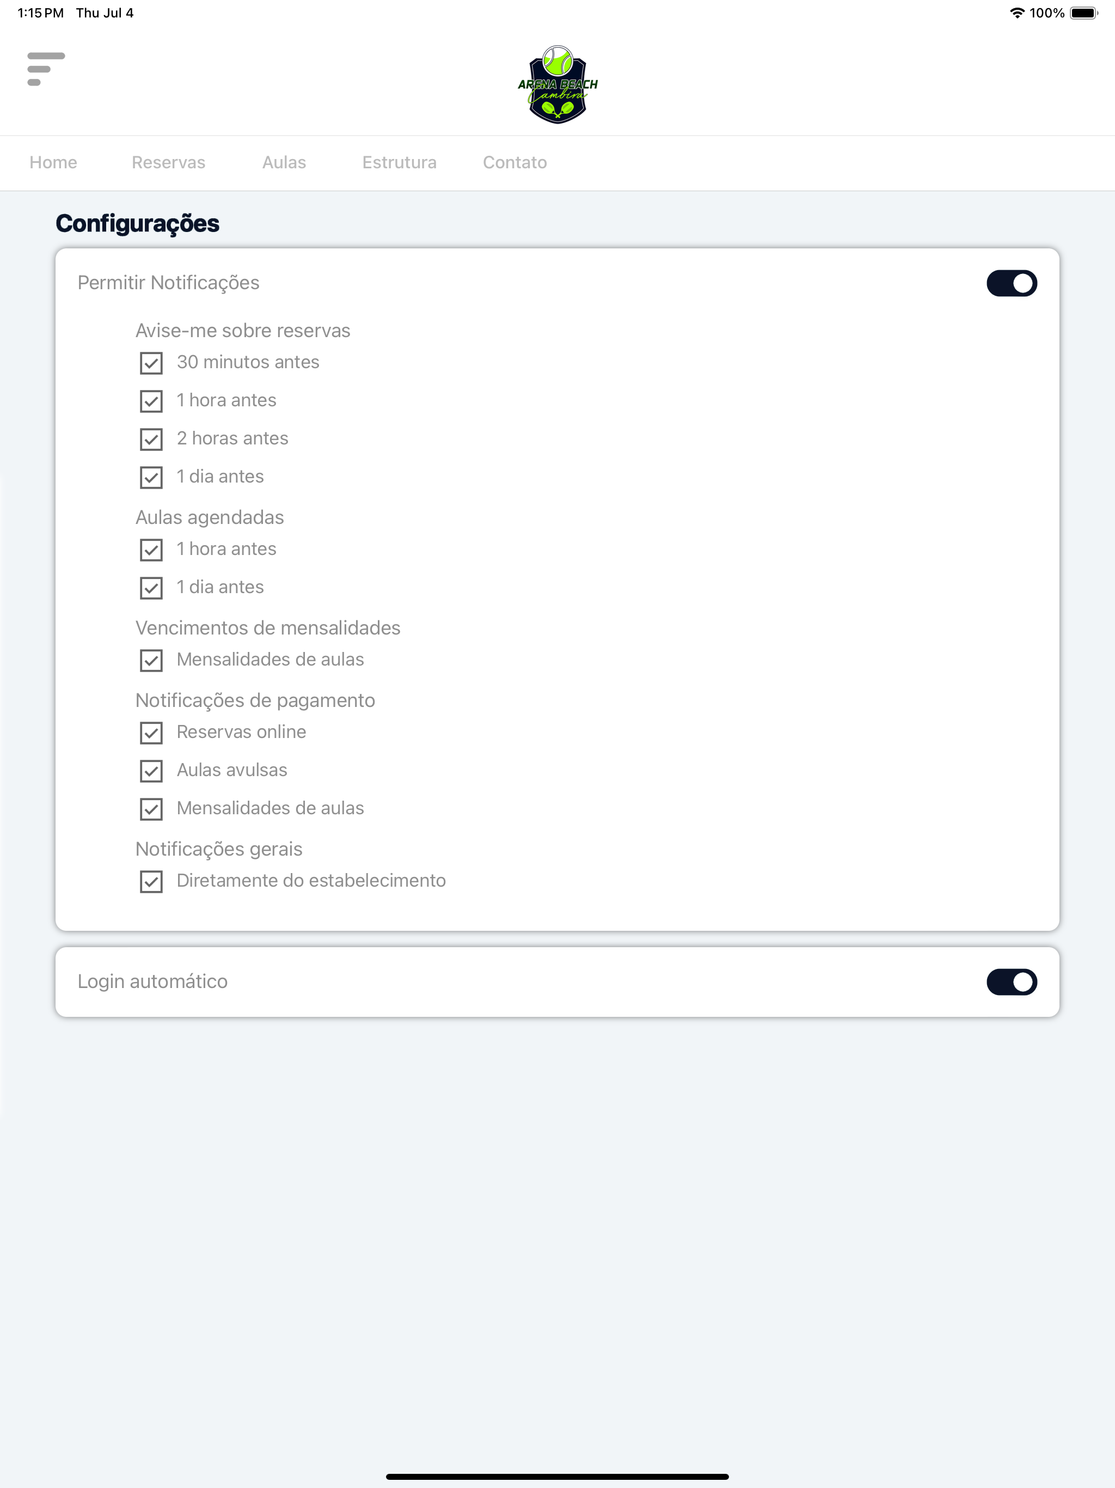1115x1488 pixels.
Task: Open the Reservas tab
Action: (x=168, y=163)
